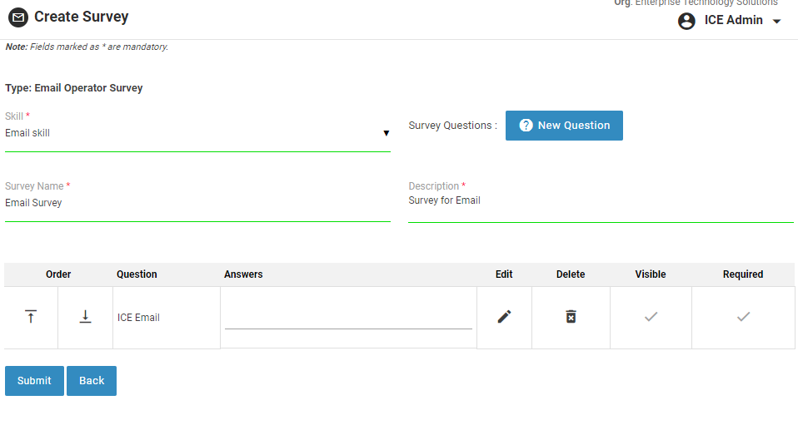Click the Order column header
This screenshot has height=425, width=798.
[x=58, y=274]
